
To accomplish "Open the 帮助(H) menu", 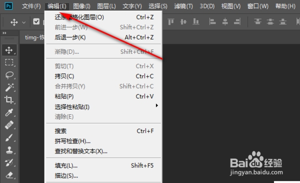I will (x=285, y=6).
